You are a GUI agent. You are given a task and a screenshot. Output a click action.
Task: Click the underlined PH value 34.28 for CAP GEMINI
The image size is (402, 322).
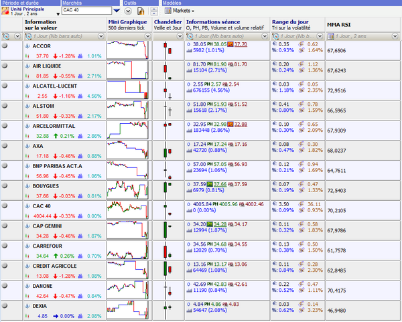point(220,224)
